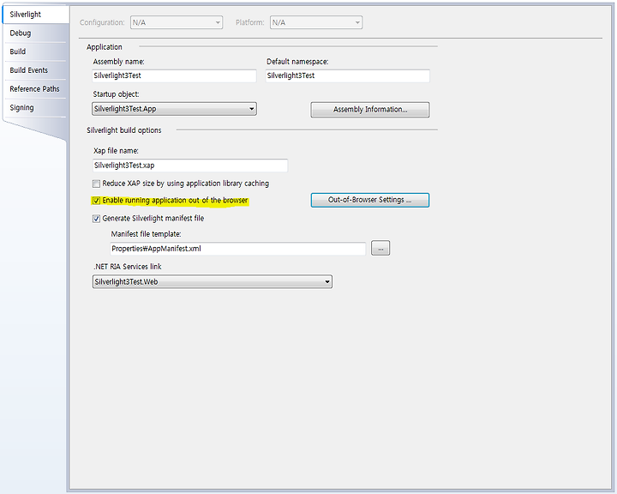Click the '.NET RIA Services link' label
The image size is (617, 494).
(128, 267)
